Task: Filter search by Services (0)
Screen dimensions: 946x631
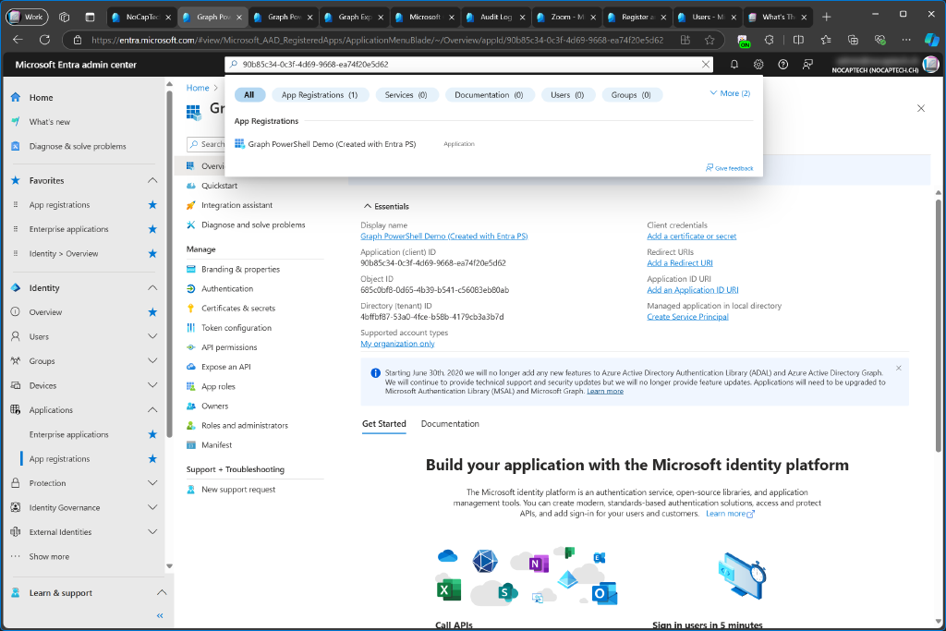Action: [x=406, y=95]
